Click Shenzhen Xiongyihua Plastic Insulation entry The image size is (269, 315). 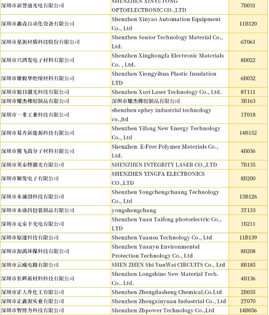point(164,78)
